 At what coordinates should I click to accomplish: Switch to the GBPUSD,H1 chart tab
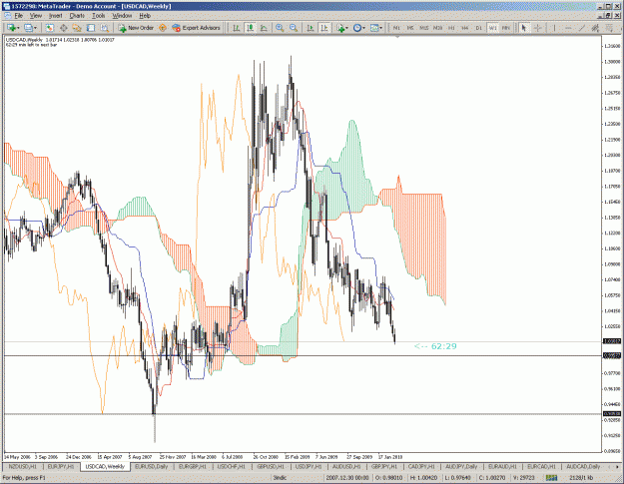pyautogui.click(x=271, y=466)
